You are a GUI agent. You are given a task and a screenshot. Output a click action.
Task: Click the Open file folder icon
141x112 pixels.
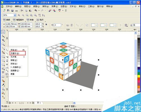coord(8,11)
